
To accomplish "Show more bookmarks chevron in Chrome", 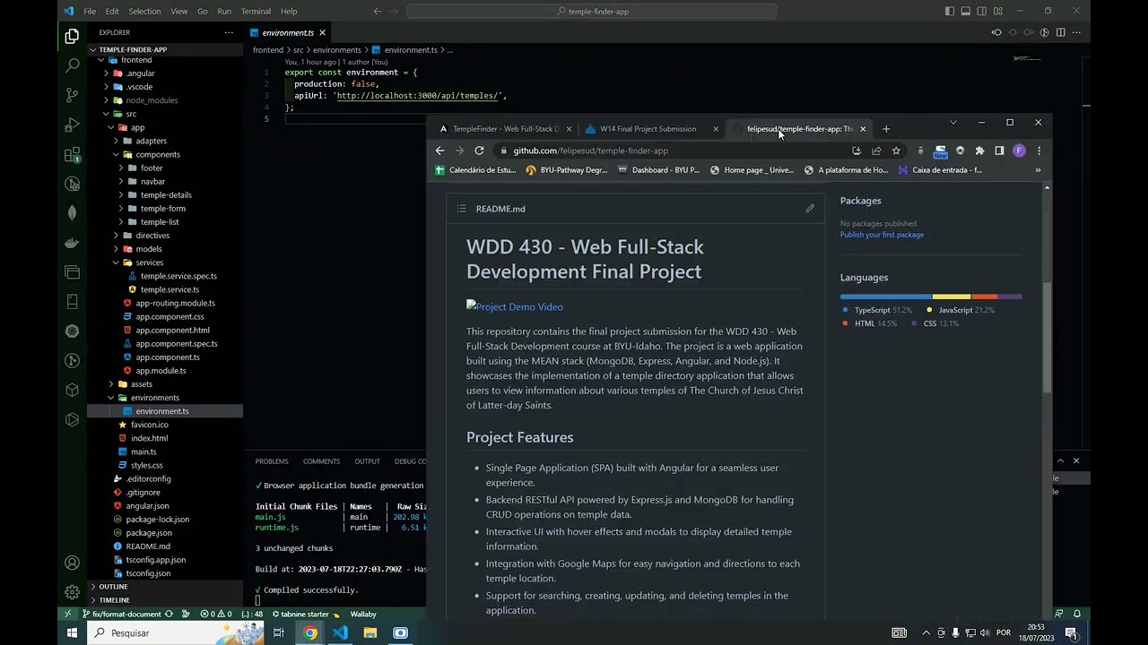I will [x=1038, y=170].
